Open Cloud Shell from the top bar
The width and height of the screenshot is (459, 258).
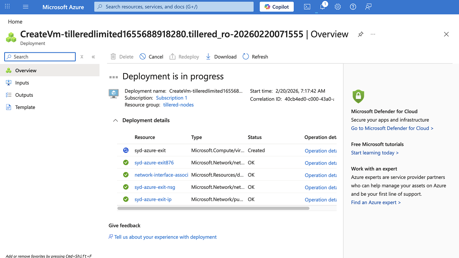(x=307, y=6)
